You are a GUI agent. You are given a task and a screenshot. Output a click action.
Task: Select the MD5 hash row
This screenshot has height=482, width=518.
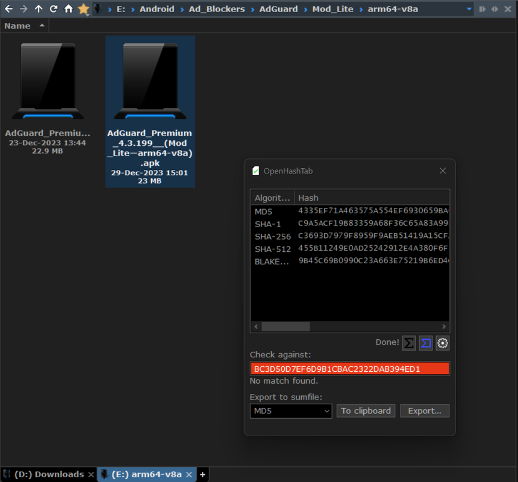[x=350, y=211]
